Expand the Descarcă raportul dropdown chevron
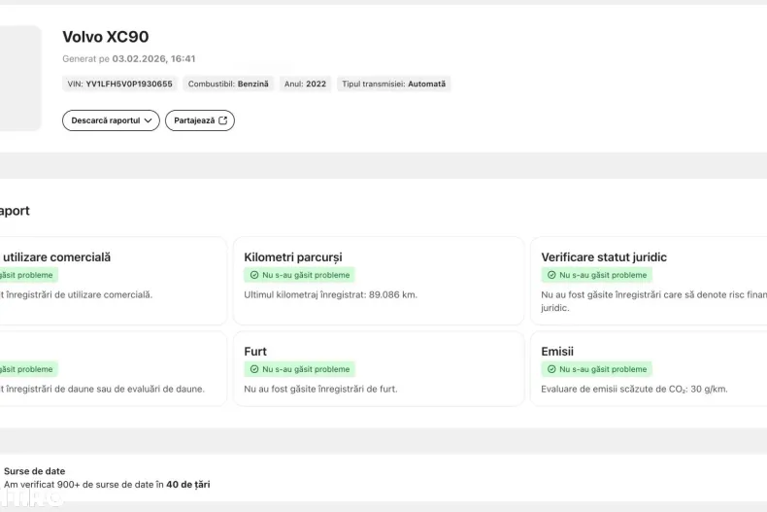 [148, 120]
